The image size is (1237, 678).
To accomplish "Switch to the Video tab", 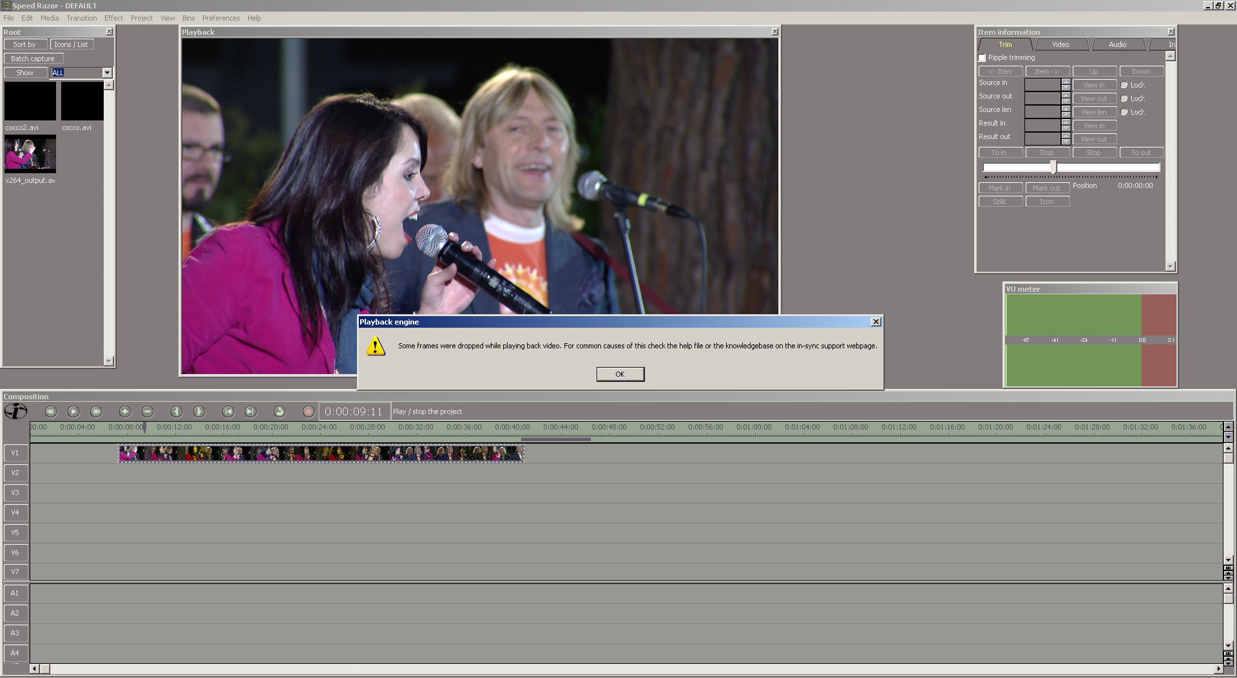I will 1060,44.
